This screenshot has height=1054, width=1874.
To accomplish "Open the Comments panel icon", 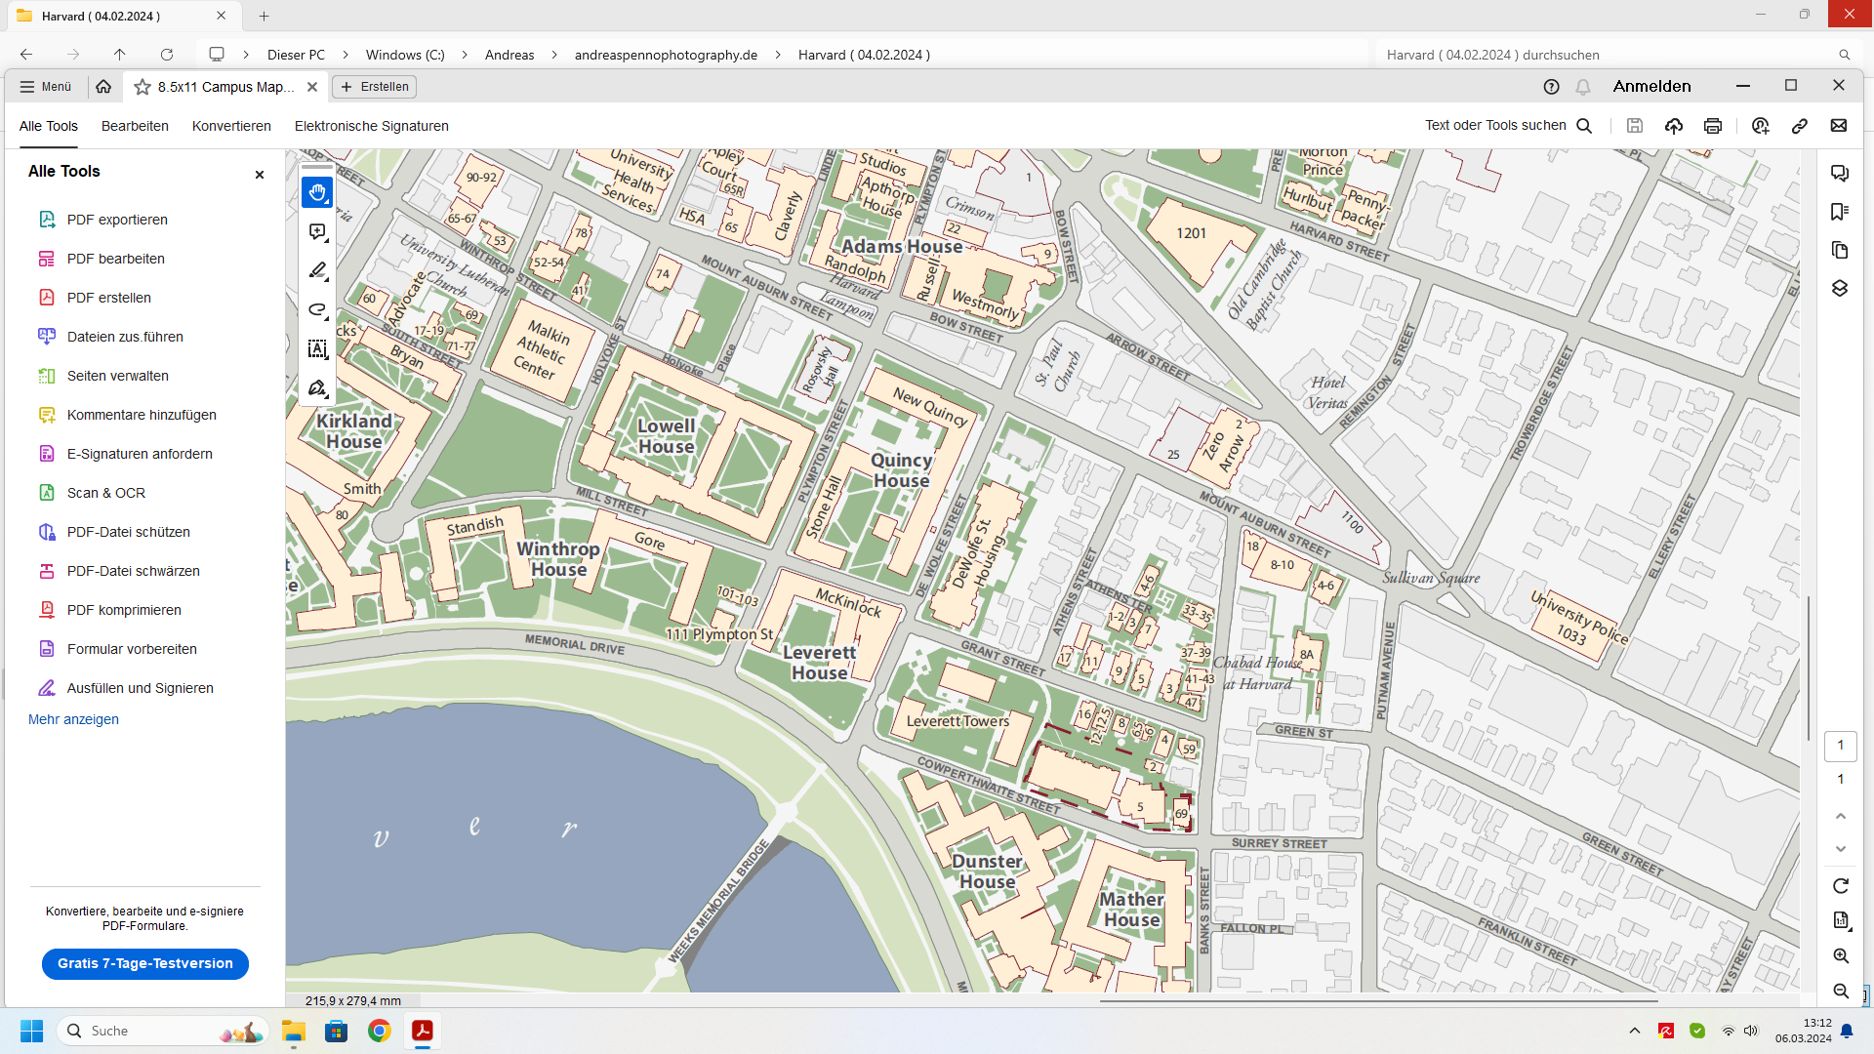I will coord(1840,173).
